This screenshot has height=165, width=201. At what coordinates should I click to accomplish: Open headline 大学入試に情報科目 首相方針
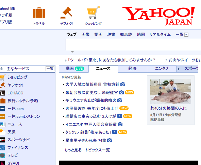point(92,85)
